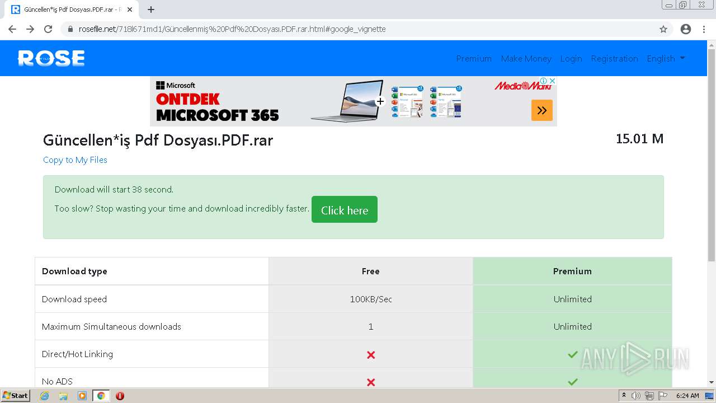Open Internet Explorer from the taskbar
The width and height of the screenshot is (716, 403).
coord(45,396)
